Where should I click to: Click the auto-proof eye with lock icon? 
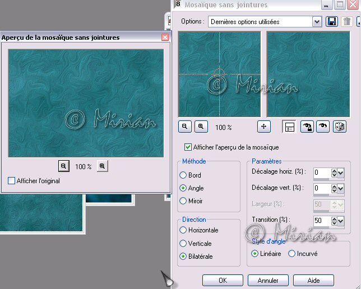click(307, 127)
